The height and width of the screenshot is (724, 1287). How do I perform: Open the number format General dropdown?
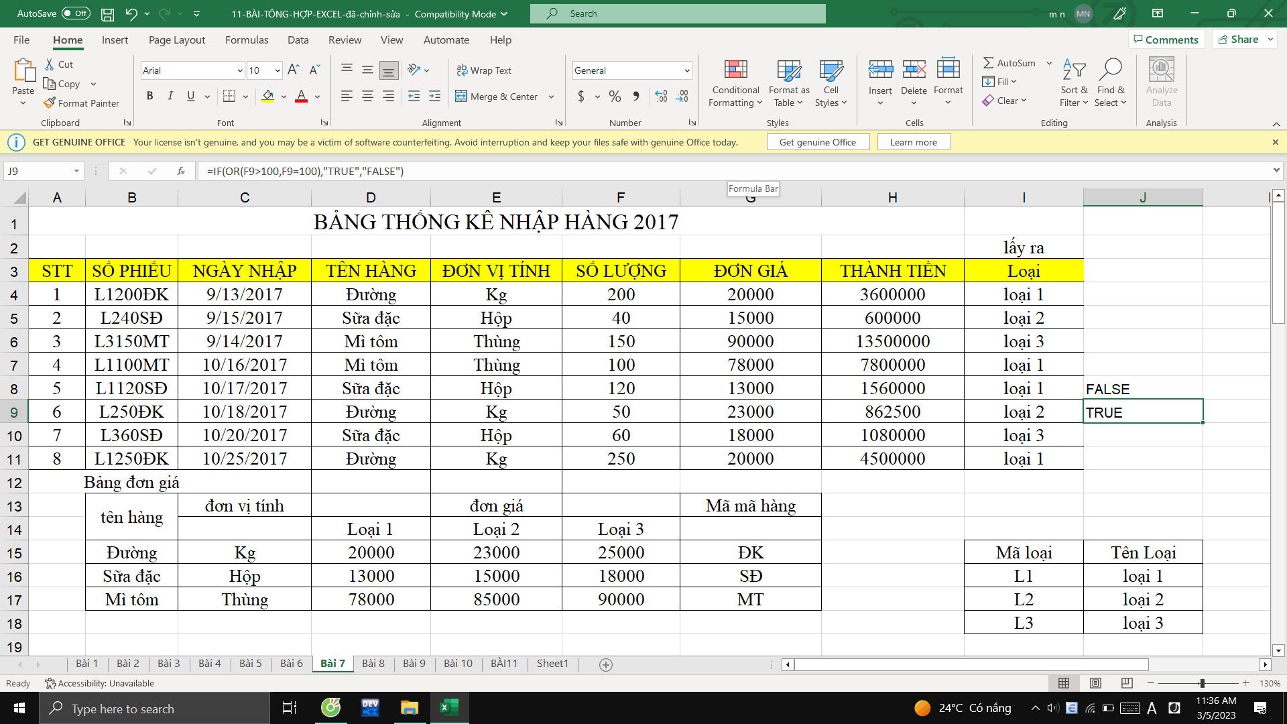point(687,70)
